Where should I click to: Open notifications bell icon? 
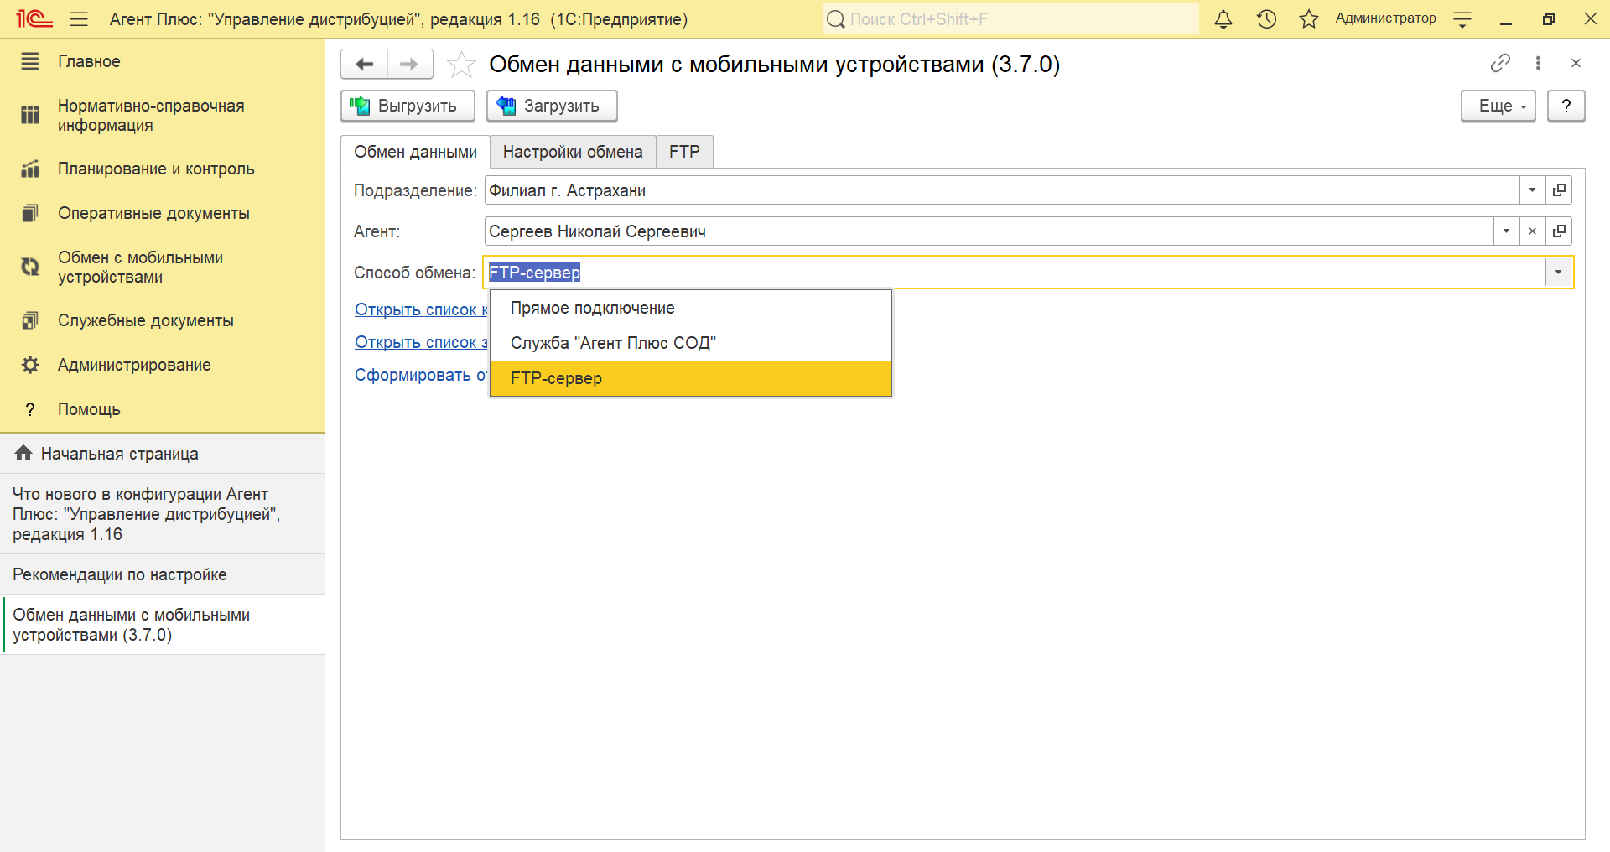click(1223, 18)
